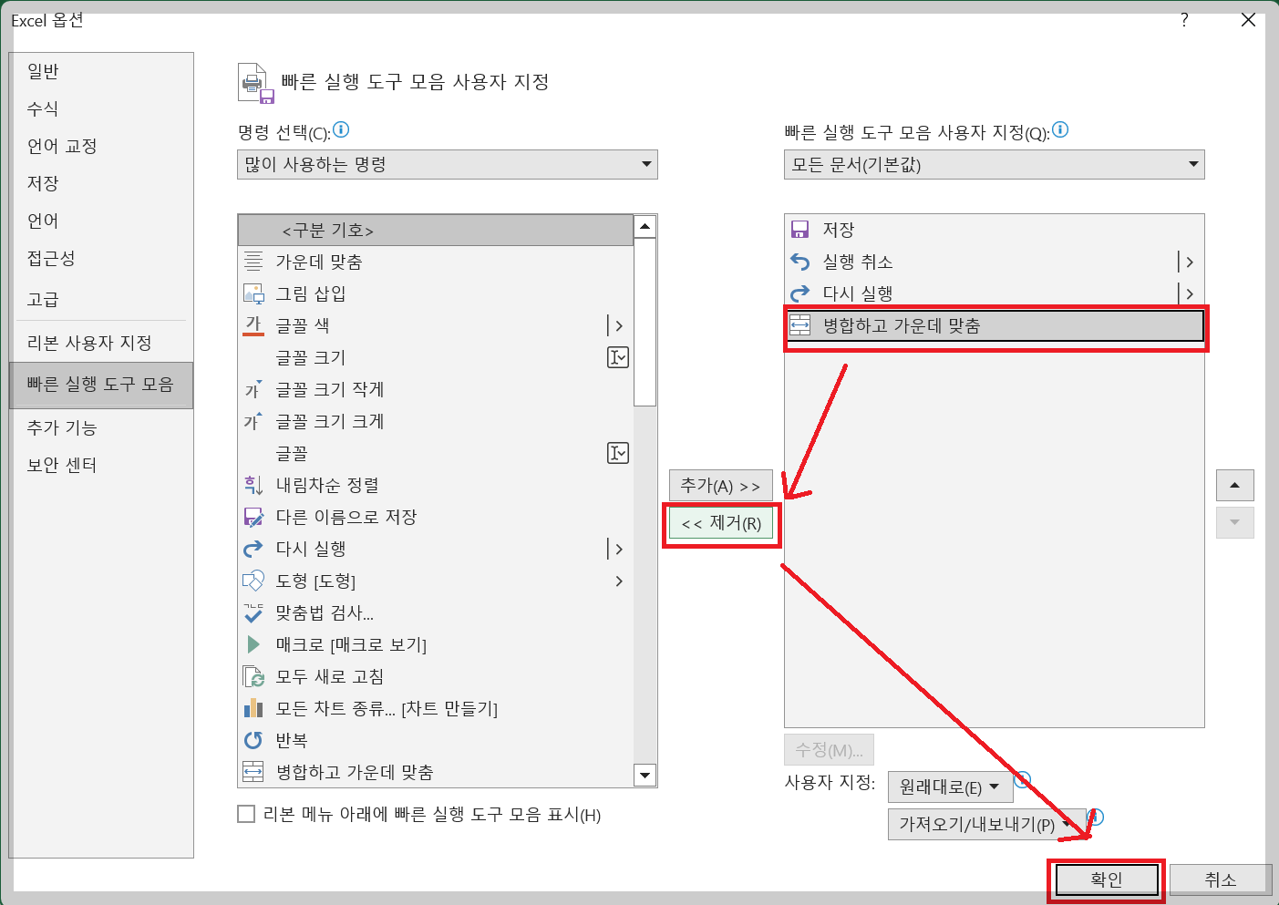Click the up arrow to reorder commands
This screenshot has width=1279, height=905.
(1235, 485)
